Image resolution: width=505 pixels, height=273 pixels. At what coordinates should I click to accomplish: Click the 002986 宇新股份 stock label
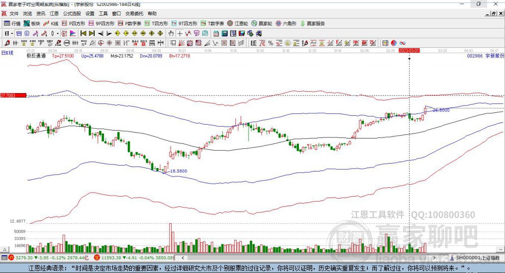(485, 56)
